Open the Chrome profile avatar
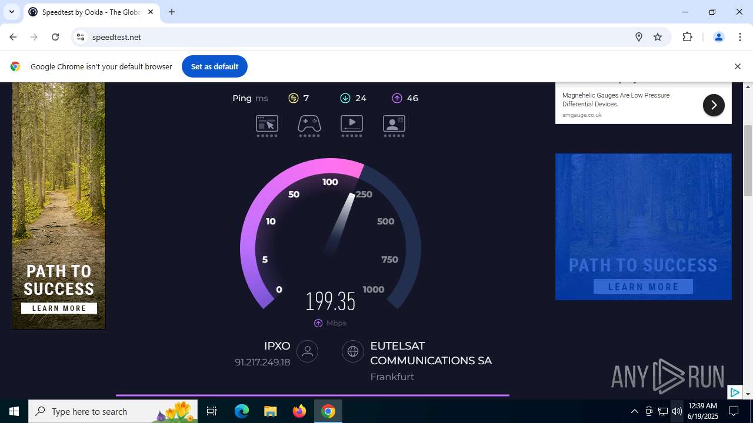The image size is (753, 423). pos(718,37)
